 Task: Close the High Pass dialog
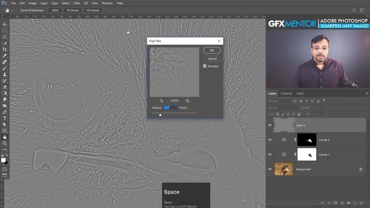tap(219, 41)
